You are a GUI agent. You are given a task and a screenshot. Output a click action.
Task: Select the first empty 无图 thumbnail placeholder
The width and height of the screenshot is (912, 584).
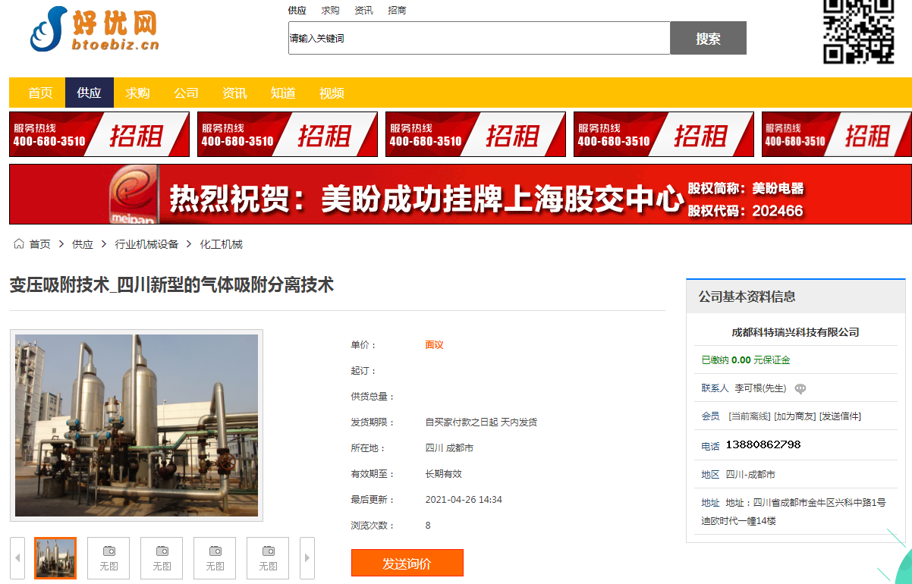[108, 557]
